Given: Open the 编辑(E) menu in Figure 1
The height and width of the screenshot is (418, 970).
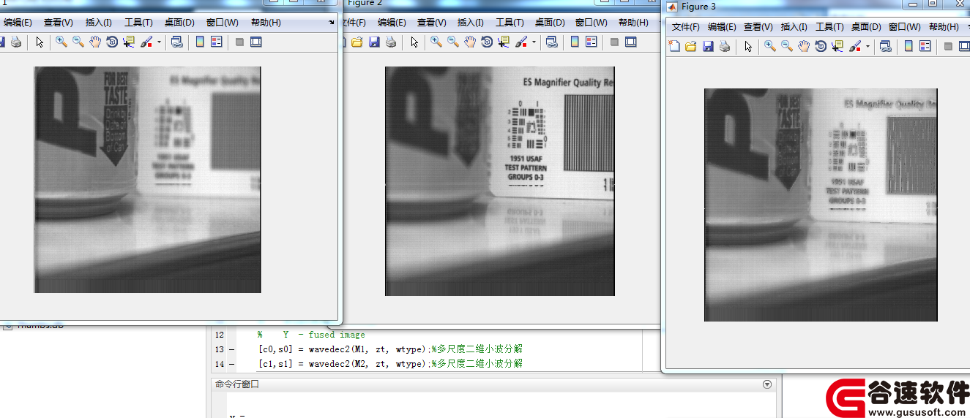Looking at the screenshot, I should click(18, 23).
